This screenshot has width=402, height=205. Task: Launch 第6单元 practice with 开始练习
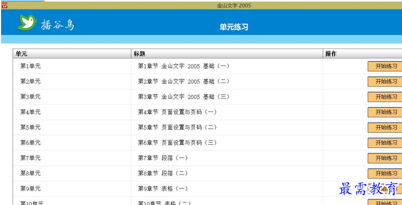pyautogui.click(x=385, y=143)
